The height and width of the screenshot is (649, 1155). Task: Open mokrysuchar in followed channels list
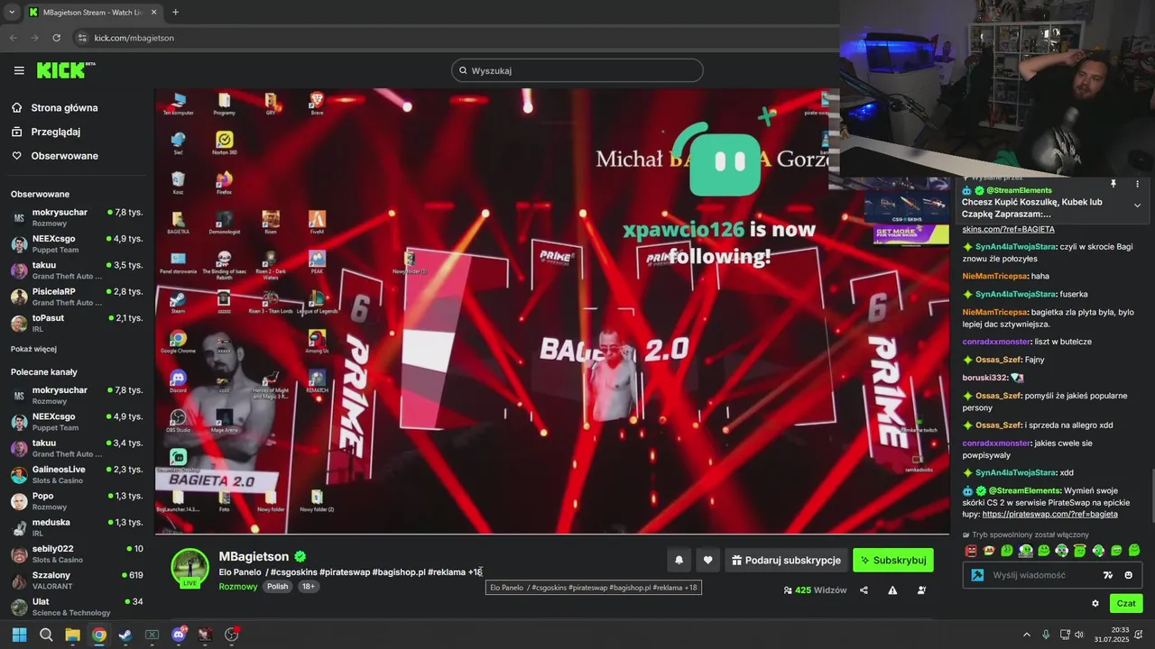tap(77, 217)
